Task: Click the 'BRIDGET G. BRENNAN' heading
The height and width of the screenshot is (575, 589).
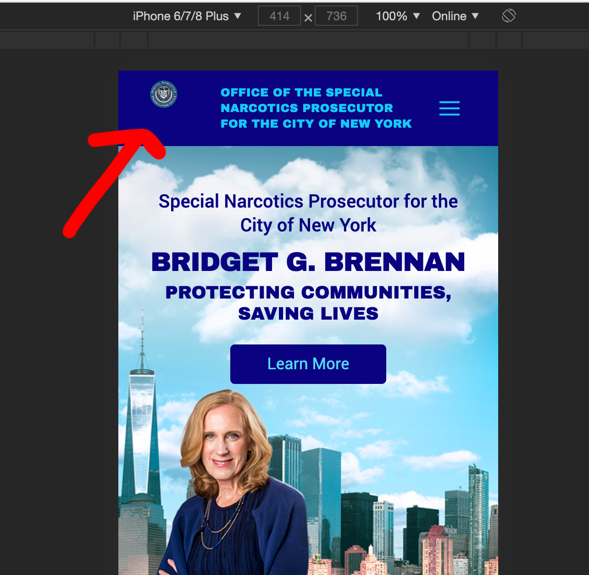Action: tap(308, 262)
